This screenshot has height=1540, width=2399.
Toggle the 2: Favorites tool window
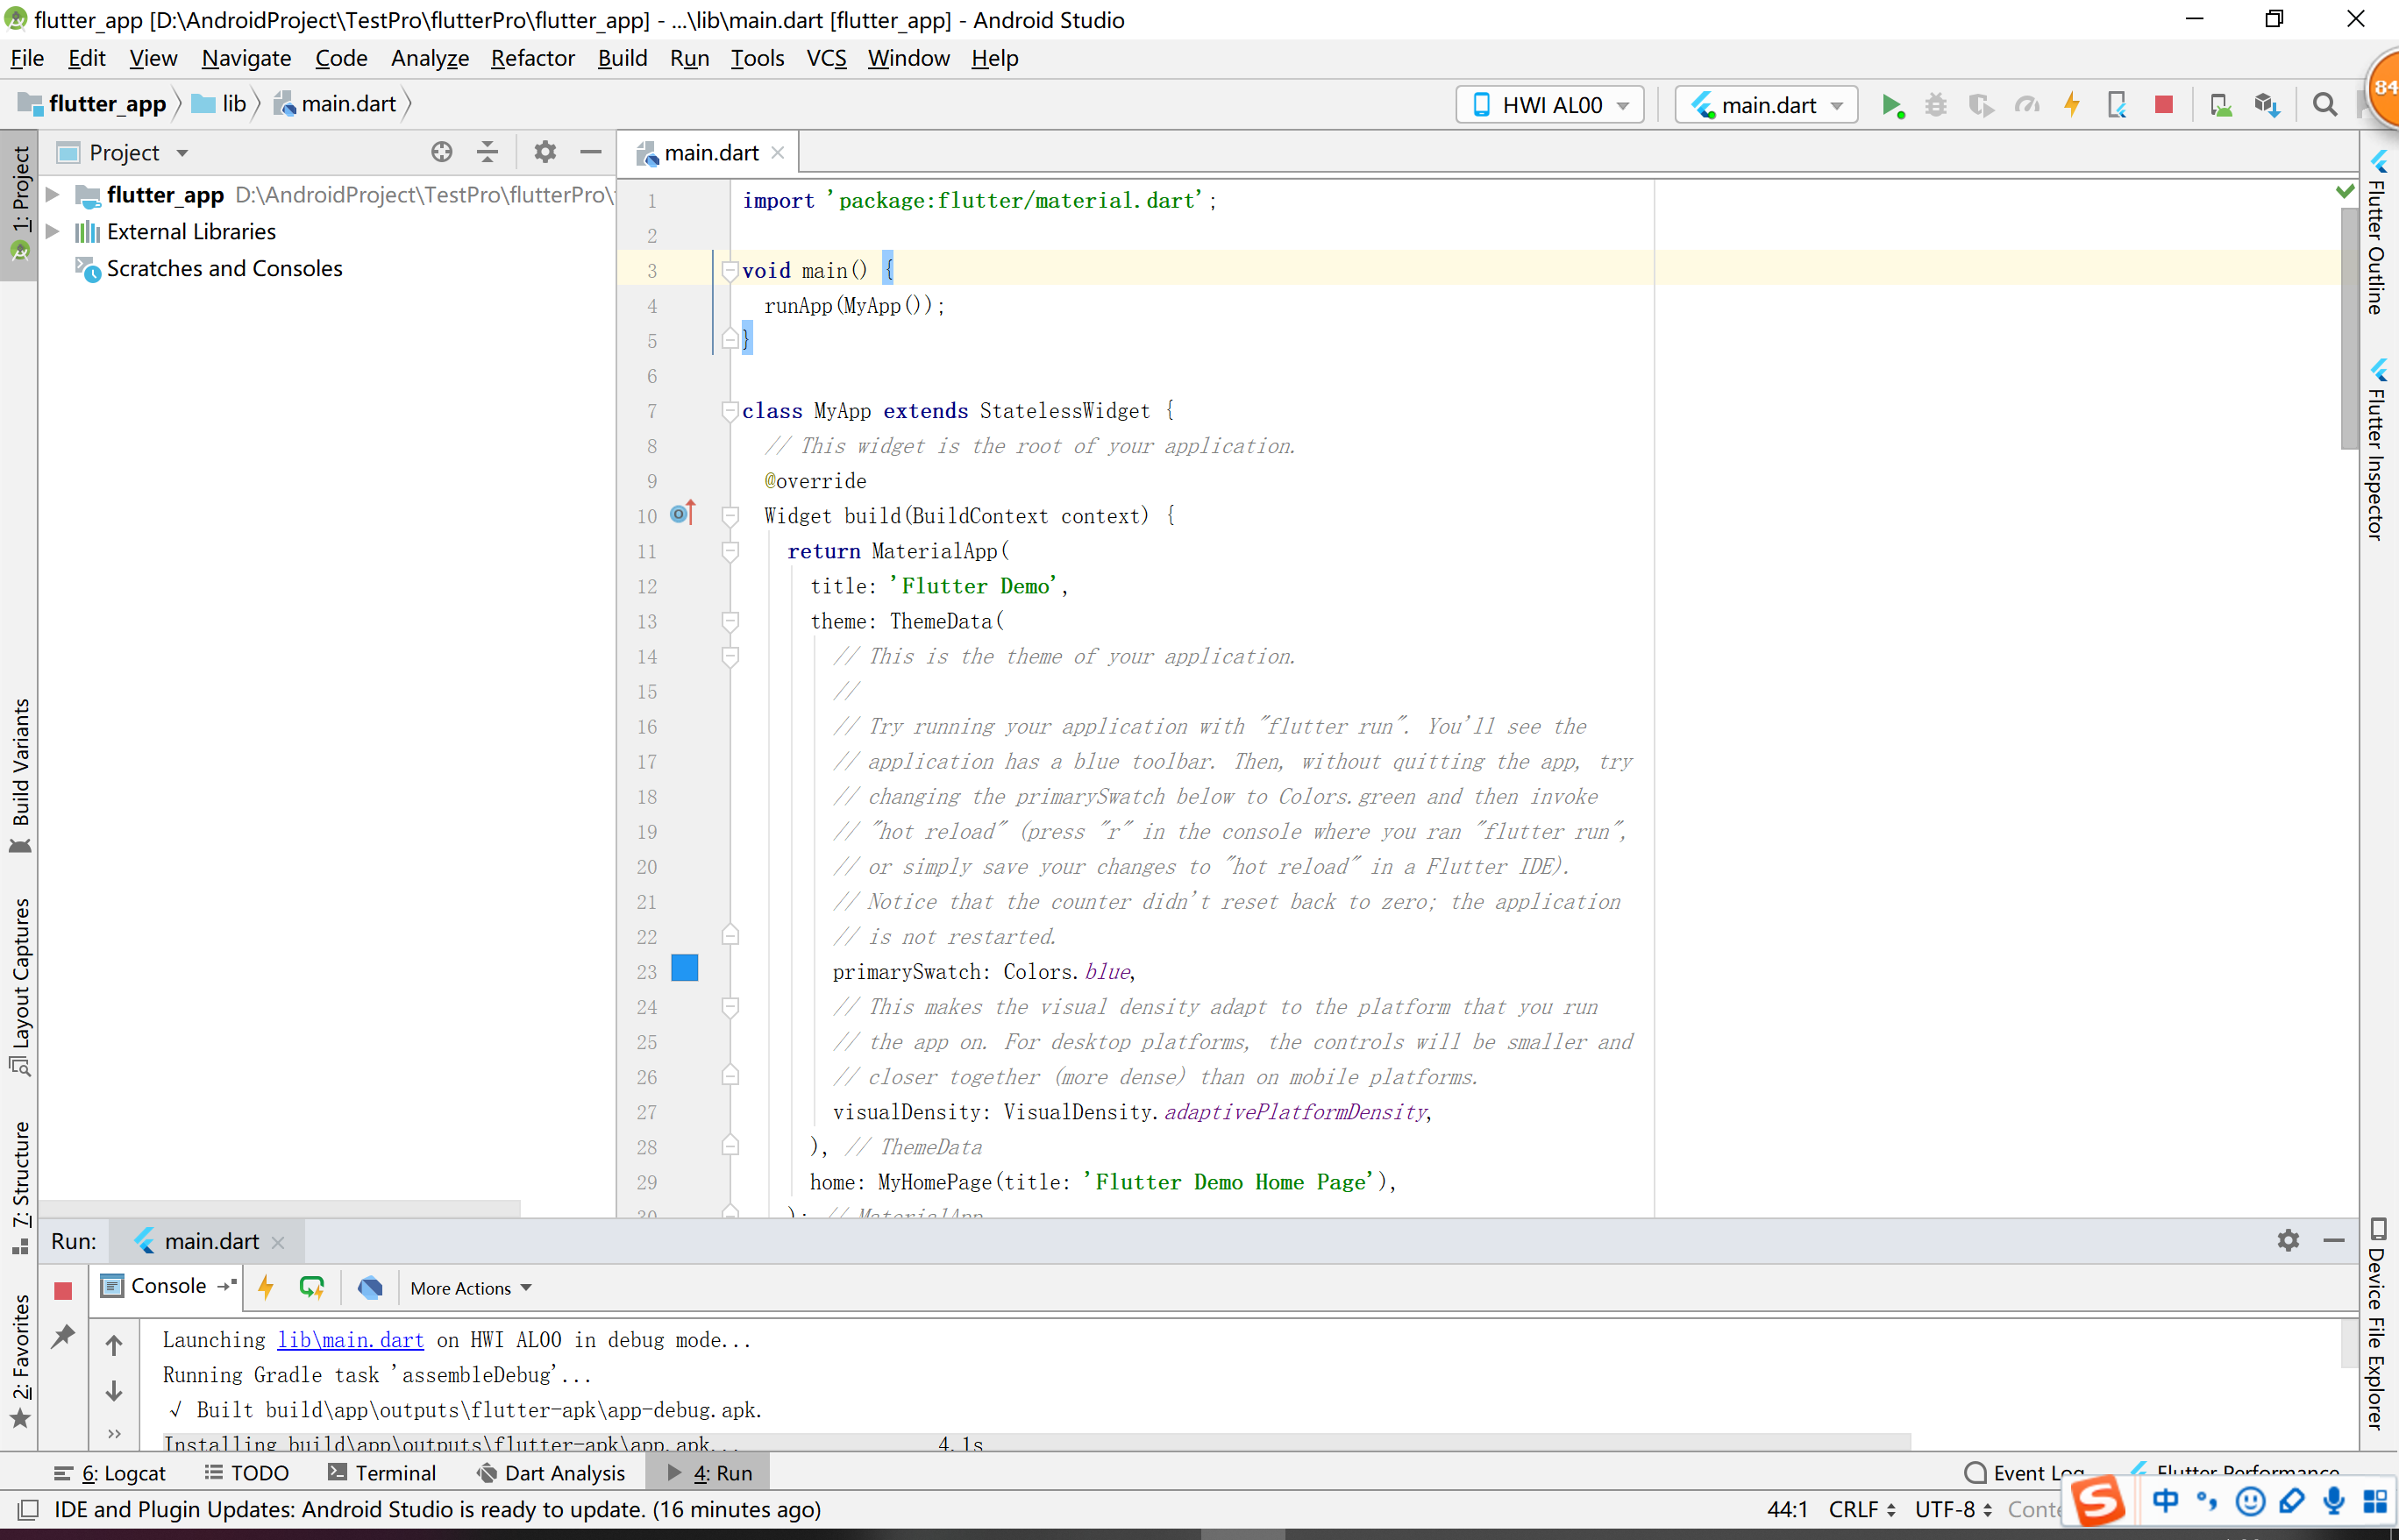tap(19, 1360)
